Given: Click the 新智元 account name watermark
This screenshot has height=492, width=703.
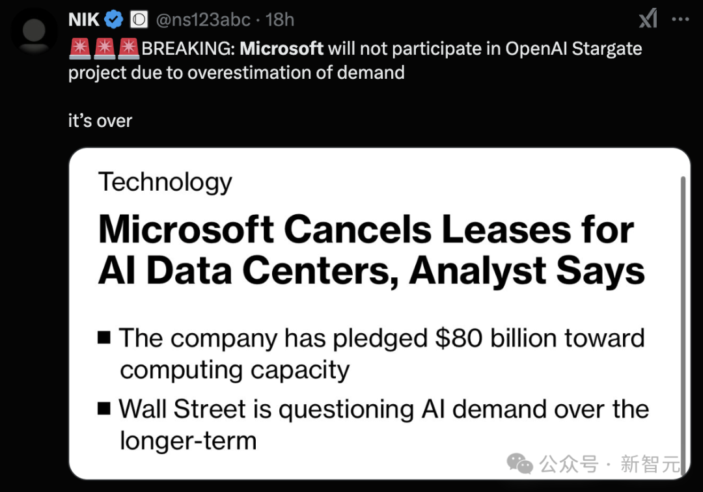Looking at the screenshot, I should 650,465.
